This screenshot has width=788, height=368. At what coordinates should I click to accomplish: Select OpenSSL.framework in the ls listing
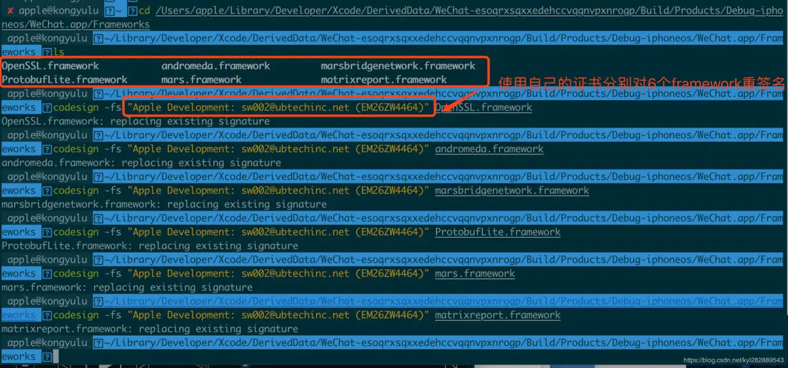(x=50, y=66)
